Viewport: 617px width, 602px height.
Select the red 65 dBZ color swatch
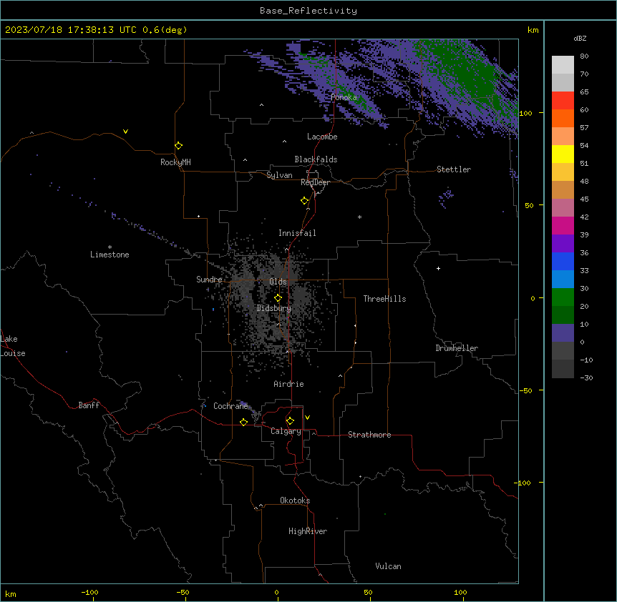tap(563, 100)
